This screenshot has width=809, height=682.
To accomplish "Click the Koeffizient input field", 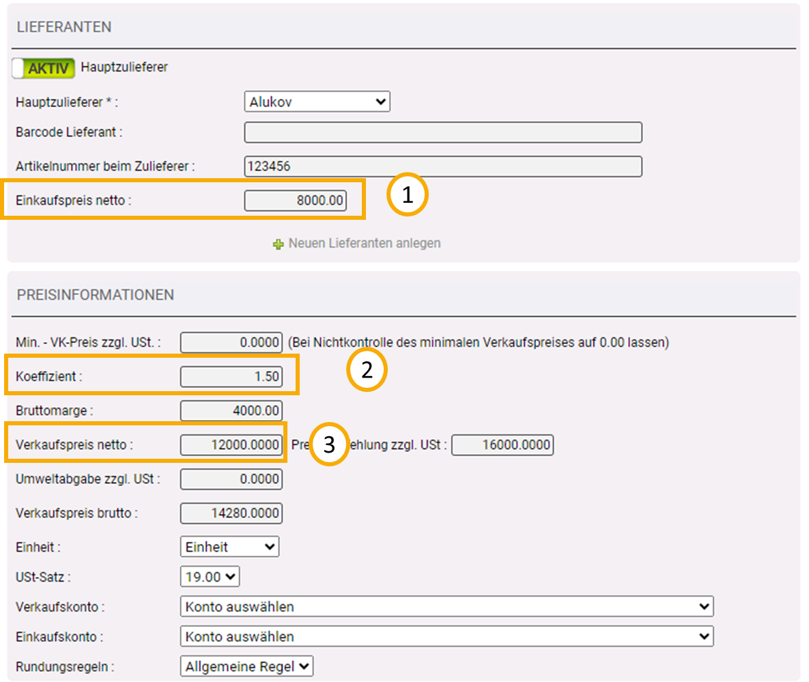I will tap(231, 377).
